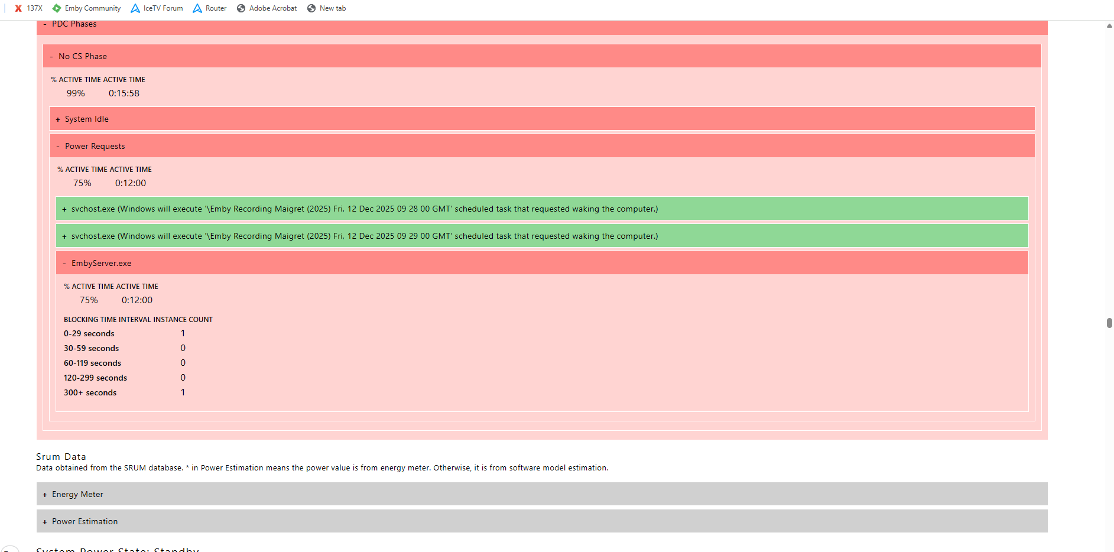1114x552 pixels.
Task: Click the Router bookmark label
Action: click(x=216, y=8)
